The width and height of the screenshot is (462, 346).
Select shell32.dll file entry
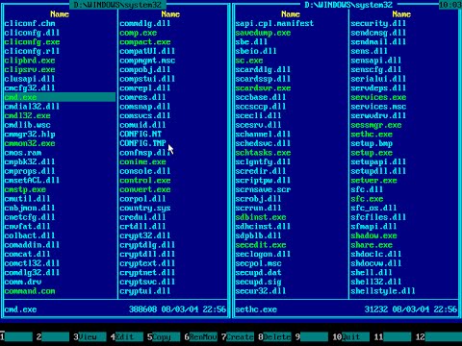(376, 282)
